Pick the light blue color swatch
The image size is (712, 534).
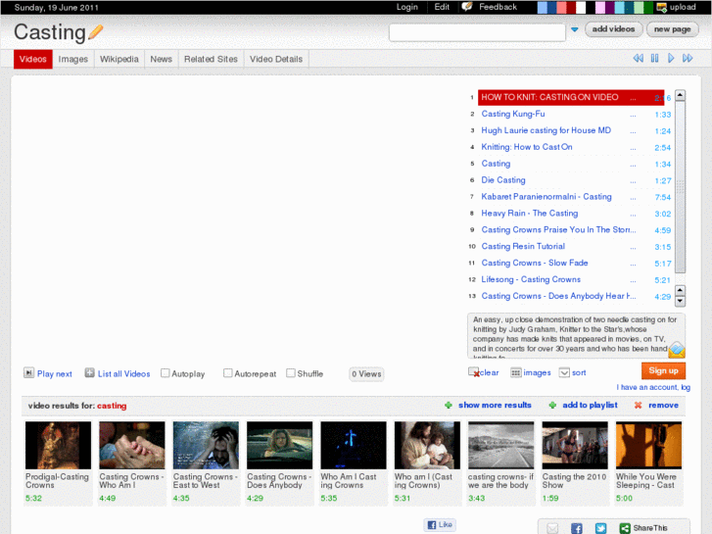coord(543,7)
